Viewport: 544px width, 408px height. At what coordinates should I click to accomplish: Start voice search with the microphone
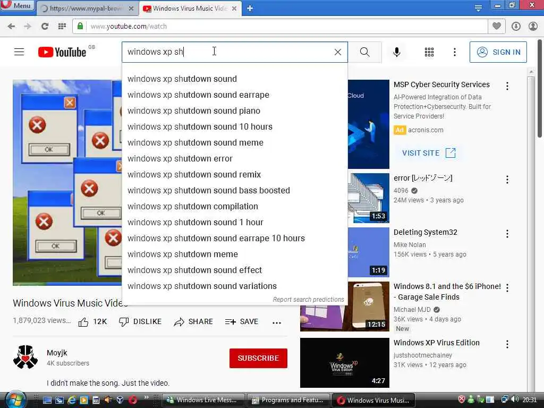point(396,52)
